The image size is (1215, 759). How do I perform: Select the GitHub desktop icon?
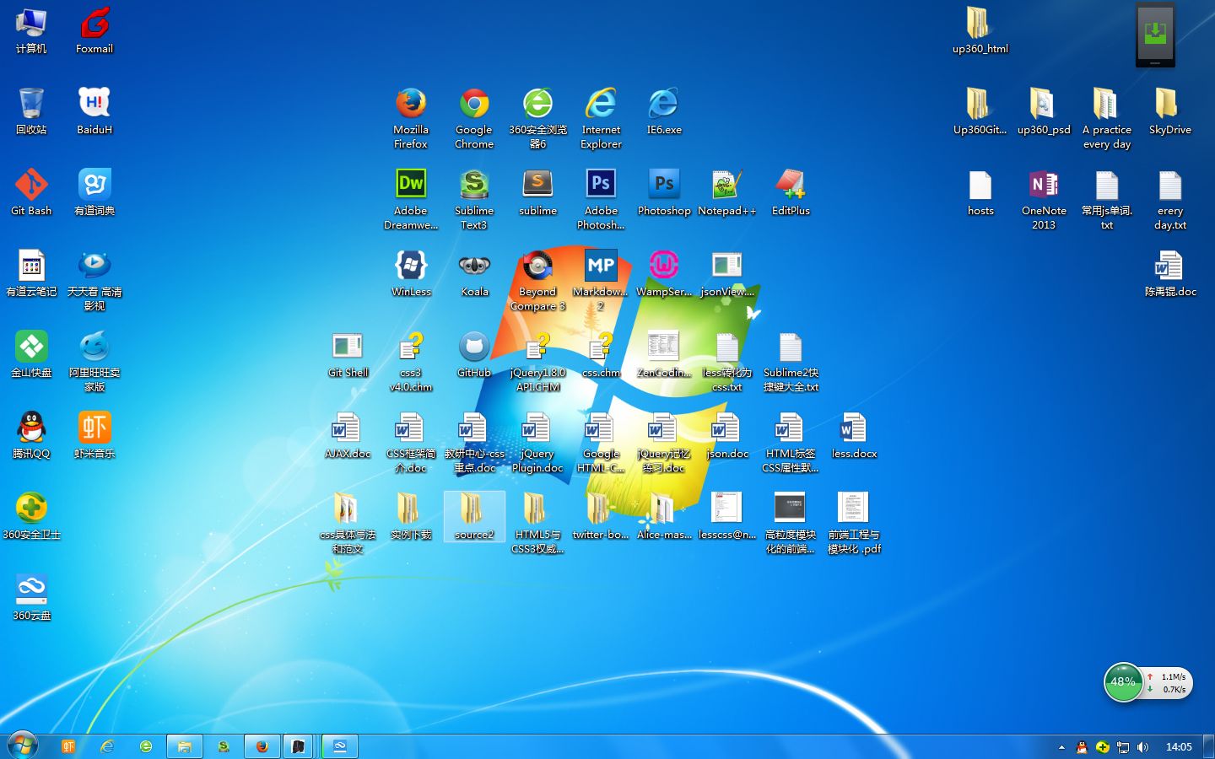pos(474,354)
